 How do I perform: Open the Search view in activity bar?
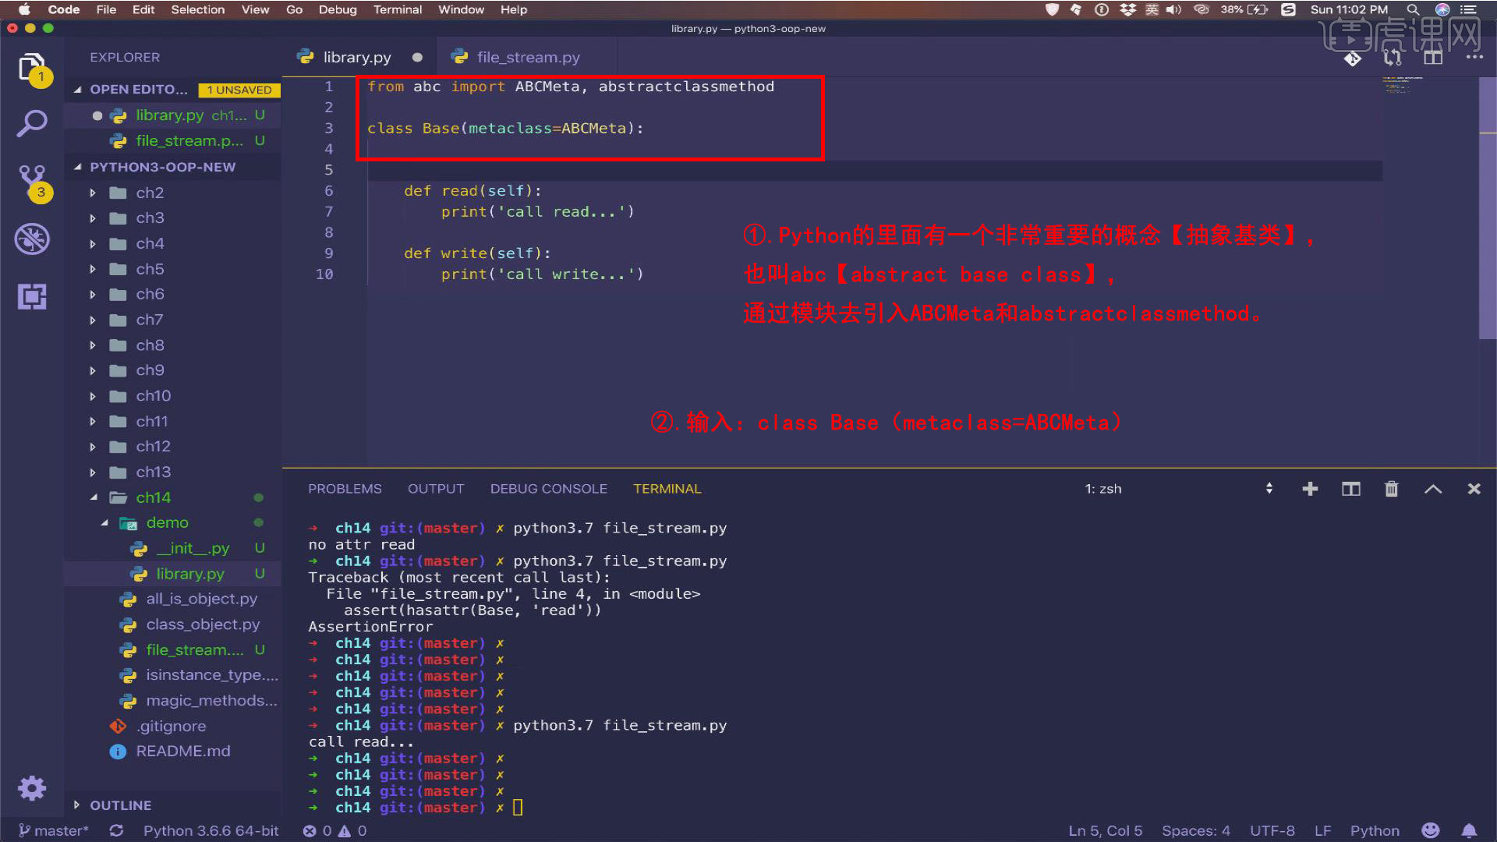tap(32, 123)
